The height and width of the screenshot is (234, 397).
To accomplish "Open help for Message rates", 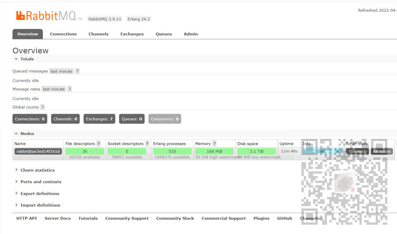I will [x=70, y=89].
